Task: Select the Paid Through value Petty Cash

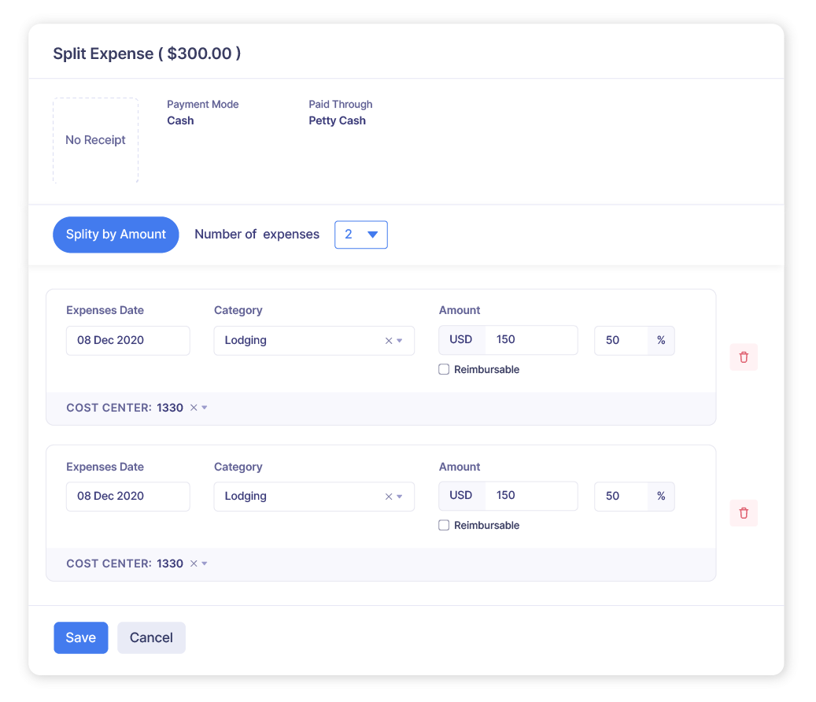Action: point(337,120)
